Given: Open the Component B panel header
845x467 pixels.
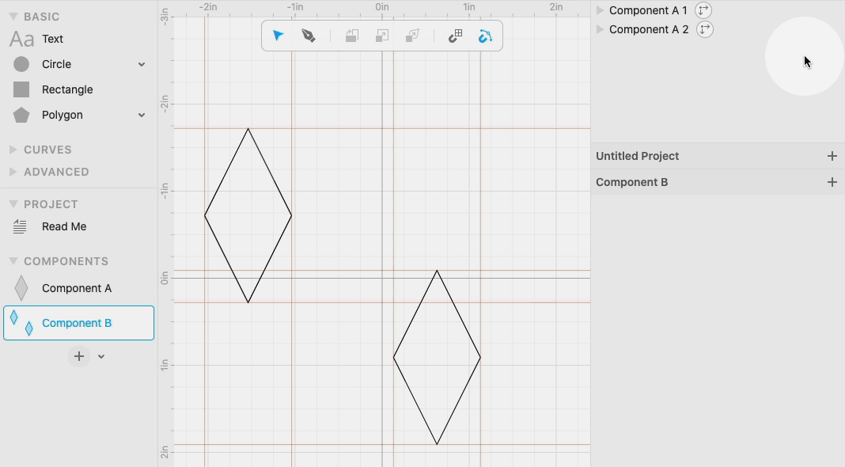Looking at the screenshot, I should coord(631,182).
